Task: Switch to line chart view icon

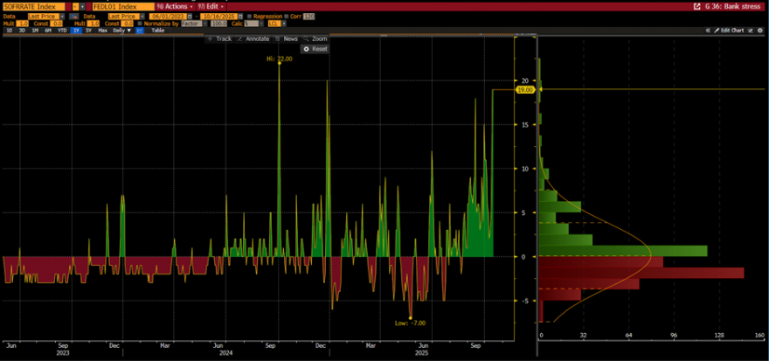Action: (140, 31)
